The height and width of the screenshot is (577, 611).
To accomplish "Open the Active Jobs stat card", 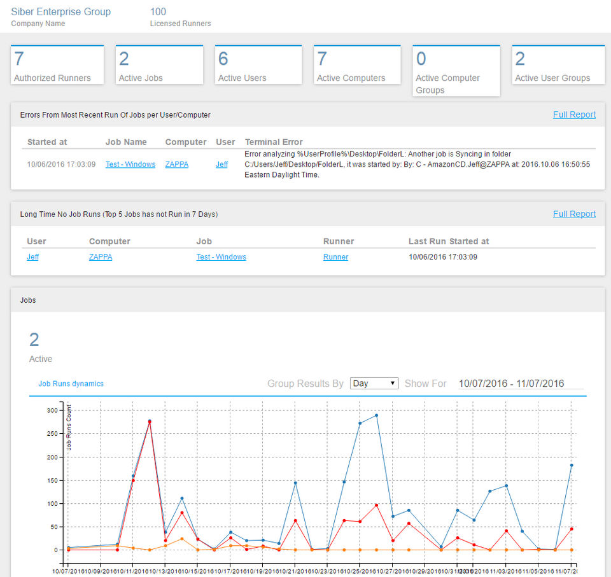I will click(158, 66).
